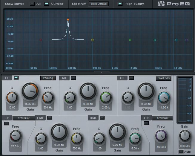Edit the LF Q value 12.00
The image size is (195, 156).
(12, 108)
